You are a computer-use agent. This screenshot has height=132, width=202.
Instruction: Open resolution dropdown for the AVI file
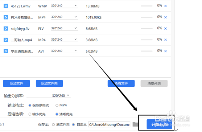tap(65, 51)
